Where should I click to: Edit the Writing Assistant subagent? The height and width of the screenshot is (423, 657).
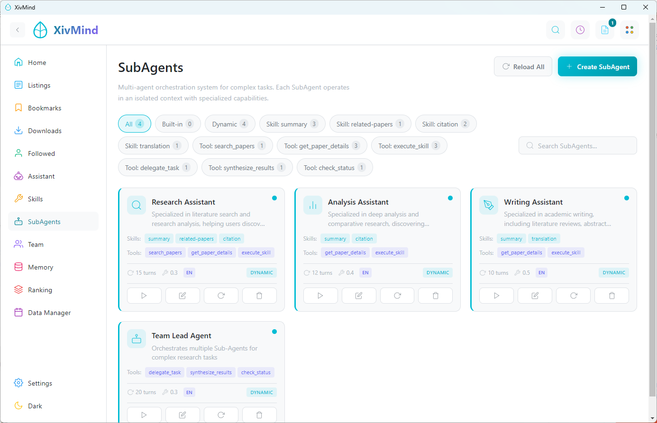click(x=535, y=296)
